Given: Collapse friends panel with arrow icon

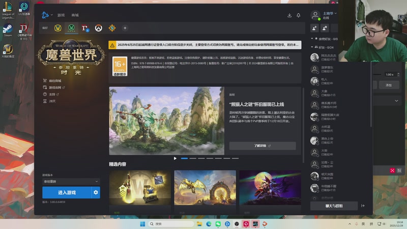Looking at the screenshot, I should point(363,206).
